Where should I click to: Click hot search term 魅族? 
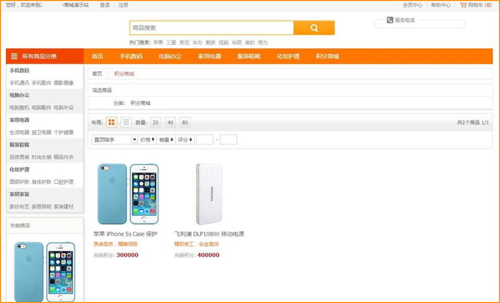tap(210, 43)
